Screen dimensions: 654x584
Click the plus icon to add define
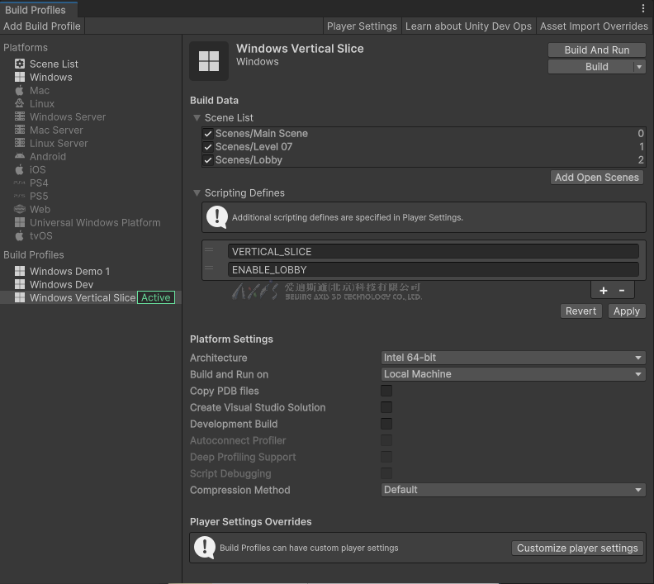(x=603, y=290)
